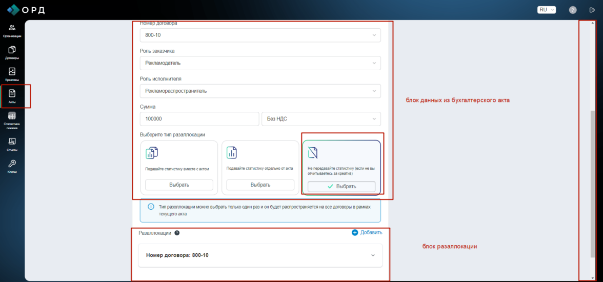Open the Ключи sidebar section

(x=12, y=166)
